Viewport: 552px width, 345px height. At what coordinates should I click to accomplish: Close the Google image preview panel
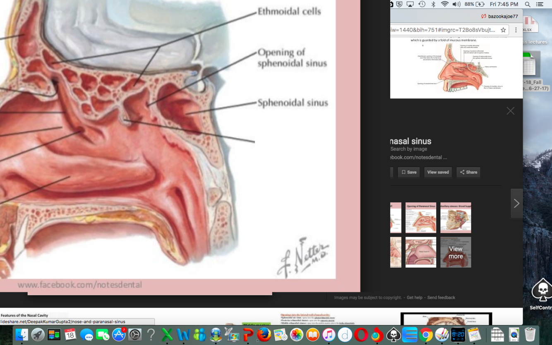click(511, 111)
